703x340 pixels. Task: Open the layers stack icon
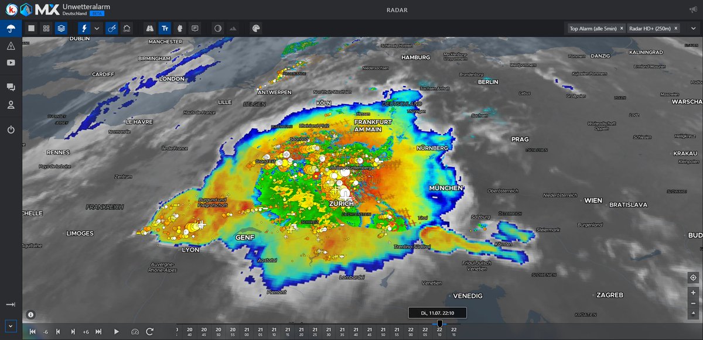tap(61, 28)
